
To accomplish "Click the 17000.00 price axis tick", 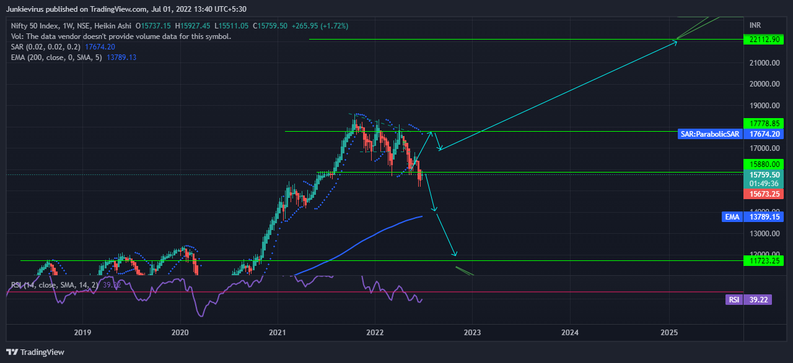I will click(763, 148).
